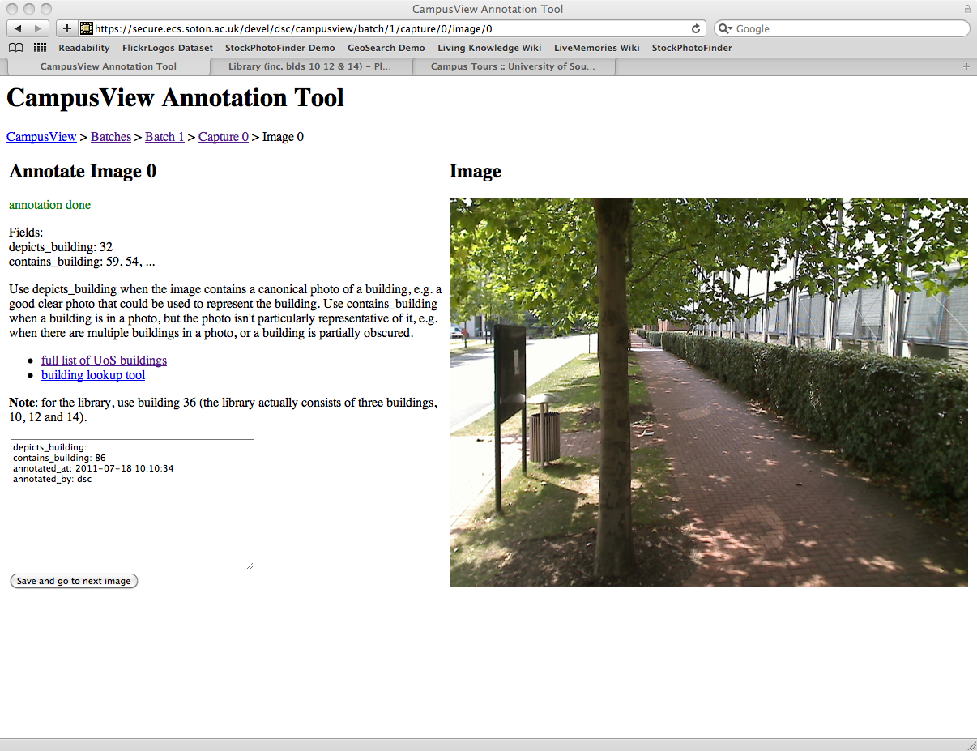The height and width of the screenshot is (751, 977).
Task: Open the Reading List book icon
Action: coord(15,48)
